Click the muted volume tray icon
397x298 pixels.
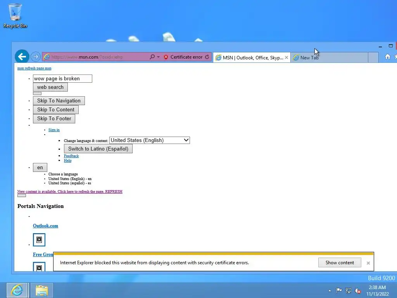[x=358, y=291]
